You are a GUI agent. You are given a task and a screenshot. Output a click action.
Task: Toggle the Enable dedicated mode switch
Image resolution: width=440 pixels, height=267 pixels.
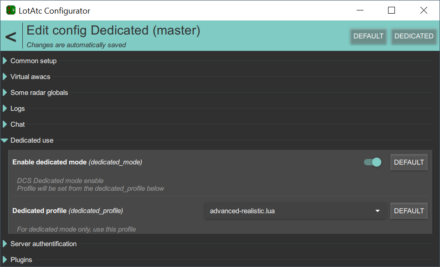point(373,162)
